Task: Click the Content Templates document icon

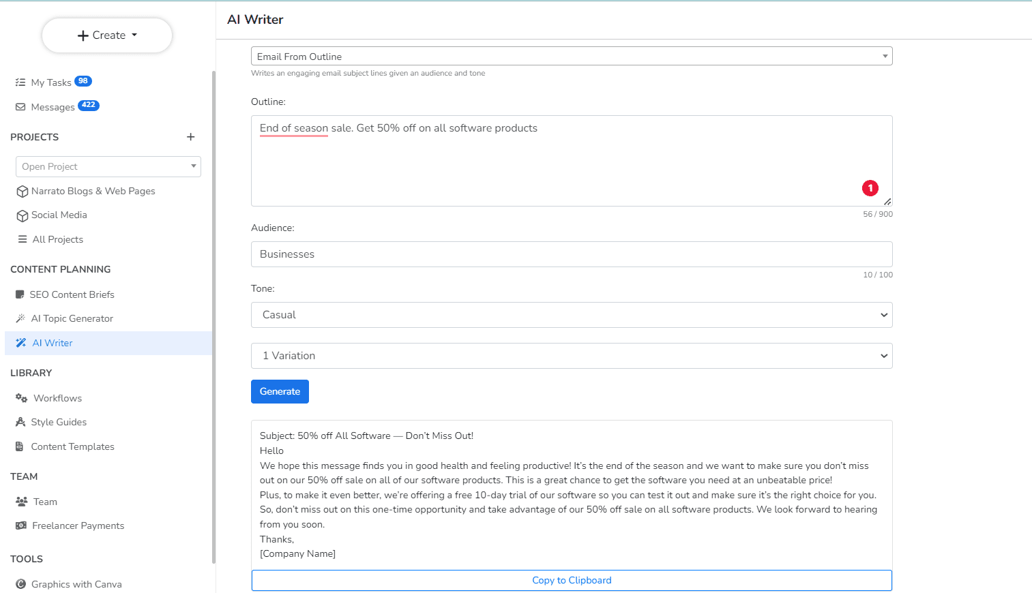Action: [20, 446]
